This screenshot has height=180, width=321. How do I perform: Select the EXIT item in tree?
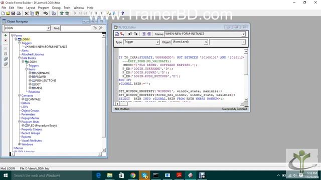click(x=38, y=84)
